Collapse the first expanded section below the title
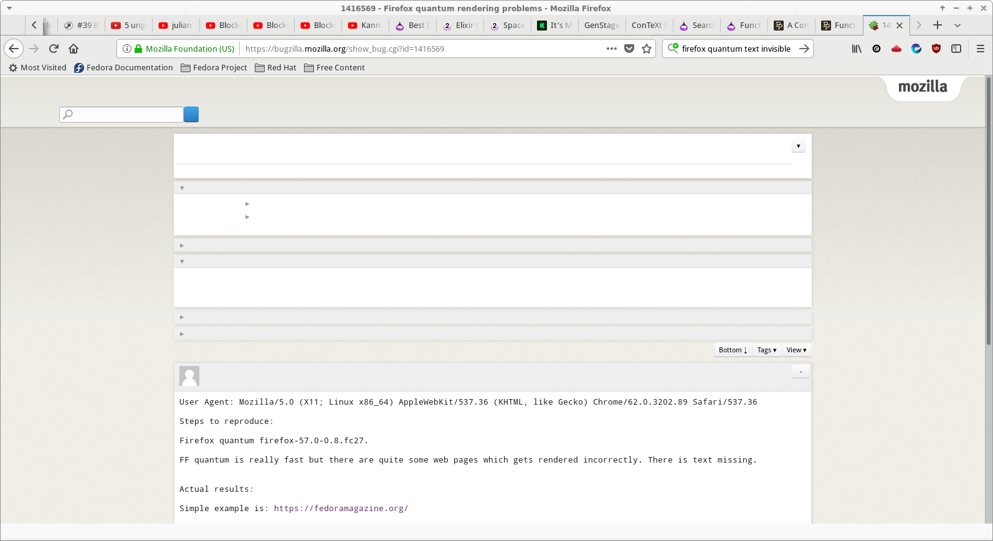The height and width of the screenshot is (541, 993). click(182, 188)
